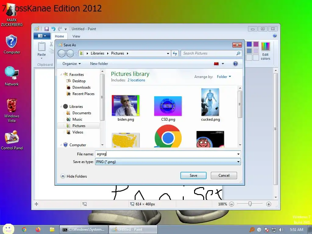Select Recent Places under Favorites
Image resolution: width=312 pixels, height=234 pixels.
83,94
